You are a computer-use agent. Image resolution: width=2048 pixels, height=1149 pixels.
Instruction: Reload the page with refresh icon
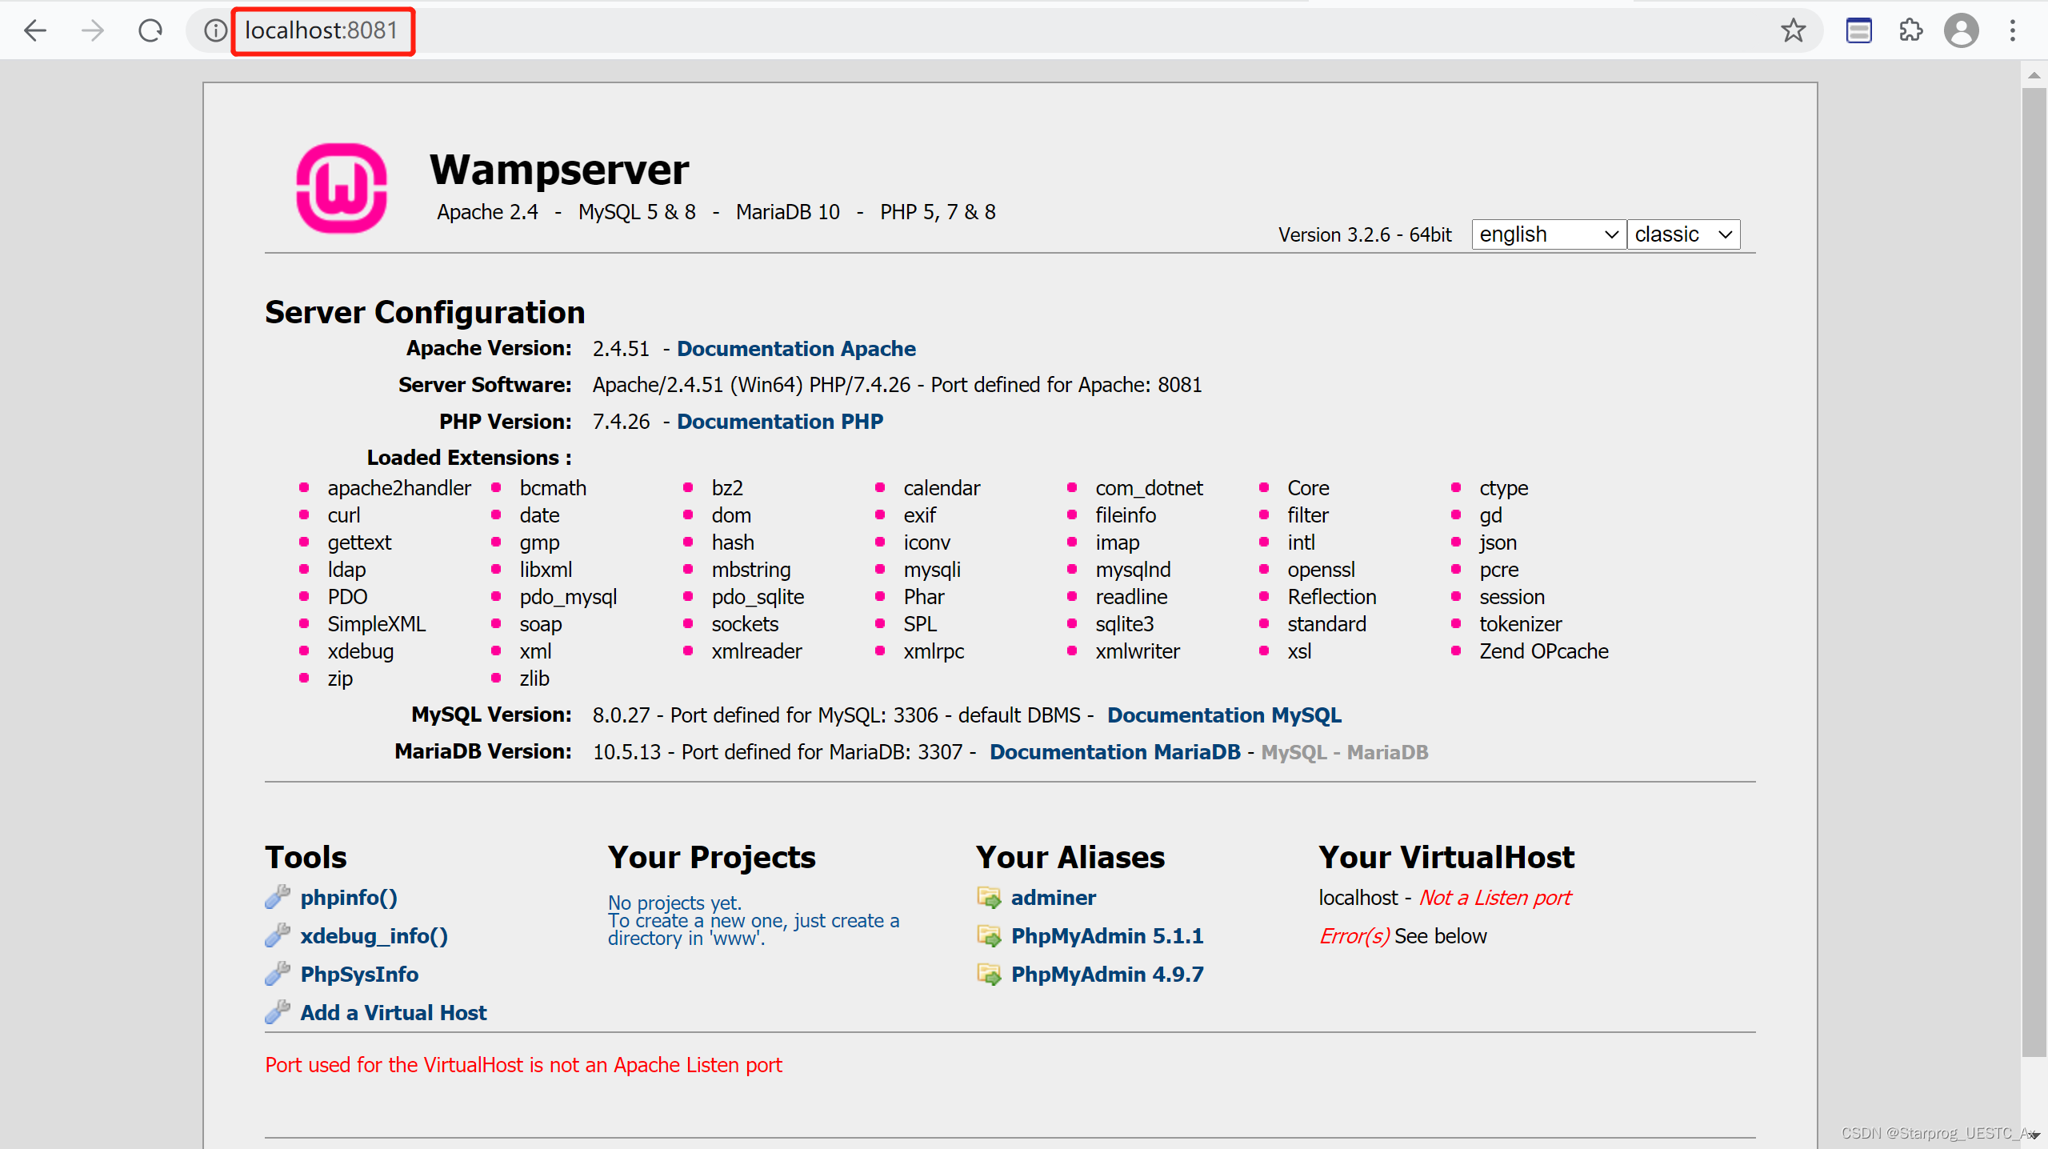[x=150, y=30]
